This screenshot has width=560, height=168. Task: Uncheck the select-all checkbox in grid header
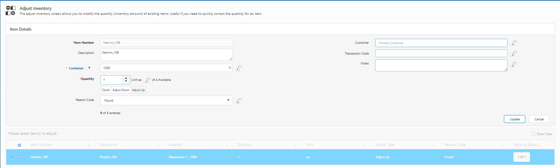click(x=19, y=145)
